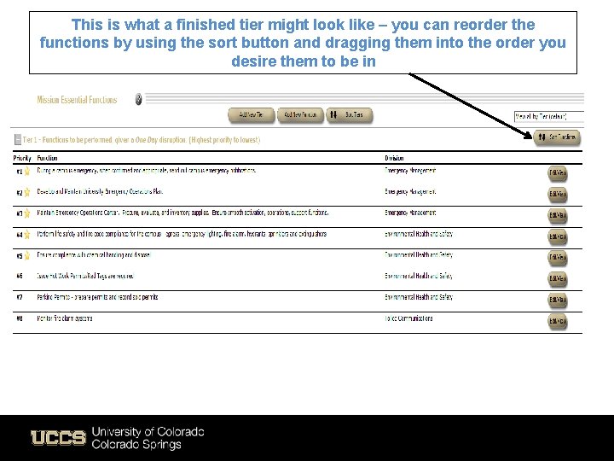Select the Maintain Emergency Operations Center text

pos(182,213)
